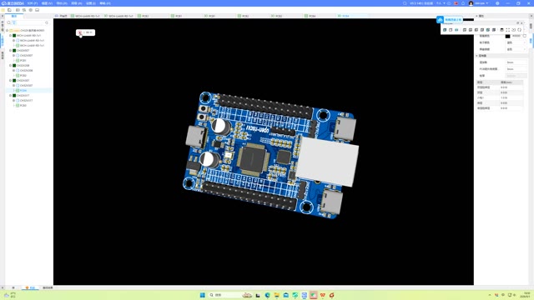The width and height of the screenshot is (534, 300).
Task: Collapse the root project folder in tree
Action: [8, 31]
